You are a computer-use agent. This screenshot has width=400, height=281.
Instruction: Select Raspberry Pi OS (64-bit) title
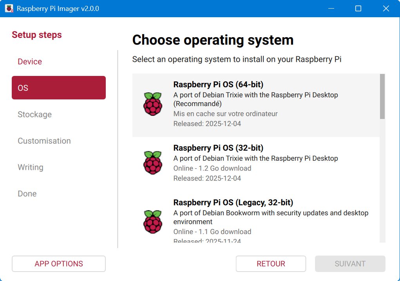pos(218,85)
